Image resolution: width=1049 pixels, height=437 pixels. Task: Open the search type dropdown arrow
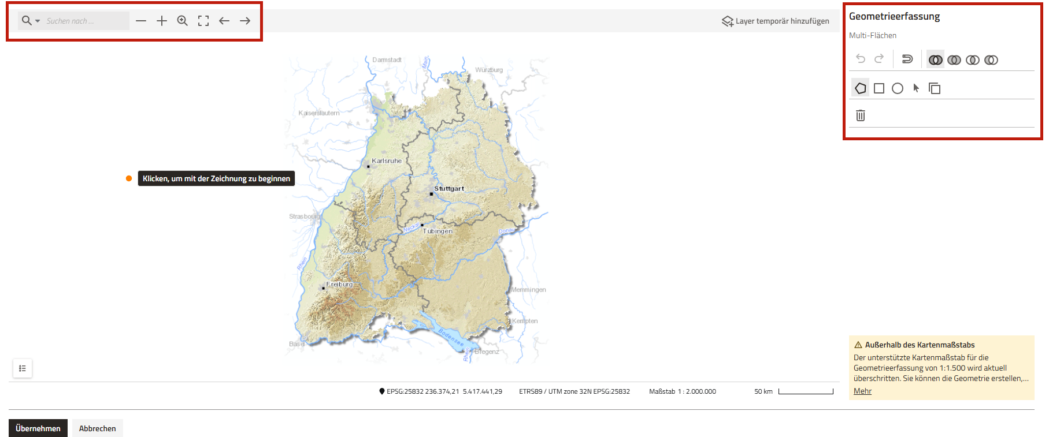pos(38,21)
